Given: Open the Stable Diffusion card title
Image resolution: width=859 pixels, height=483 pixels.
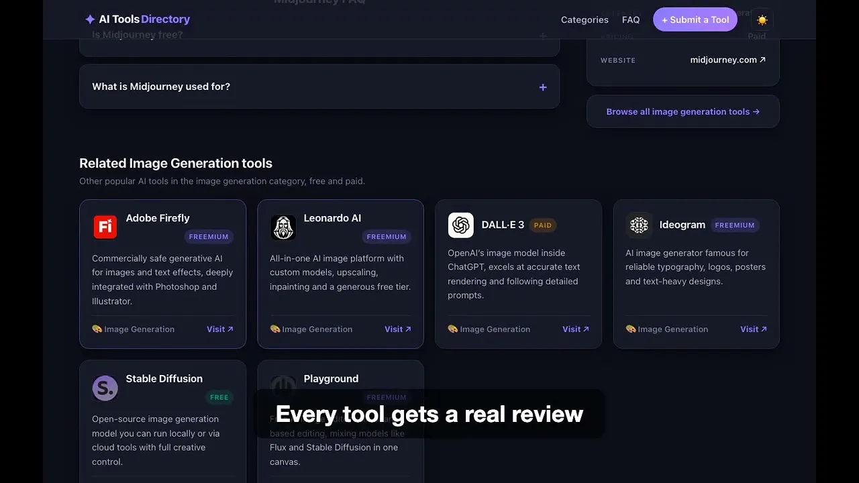Looking at the screenshot, I should [164, 378].
